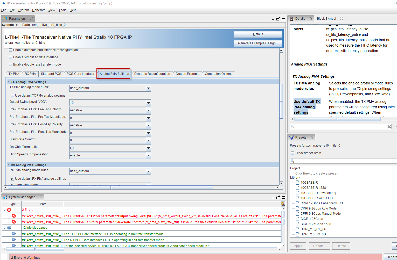Click the Details search input field
The height and width of the screenshot is (260, 397).
(x=341, y=127)
